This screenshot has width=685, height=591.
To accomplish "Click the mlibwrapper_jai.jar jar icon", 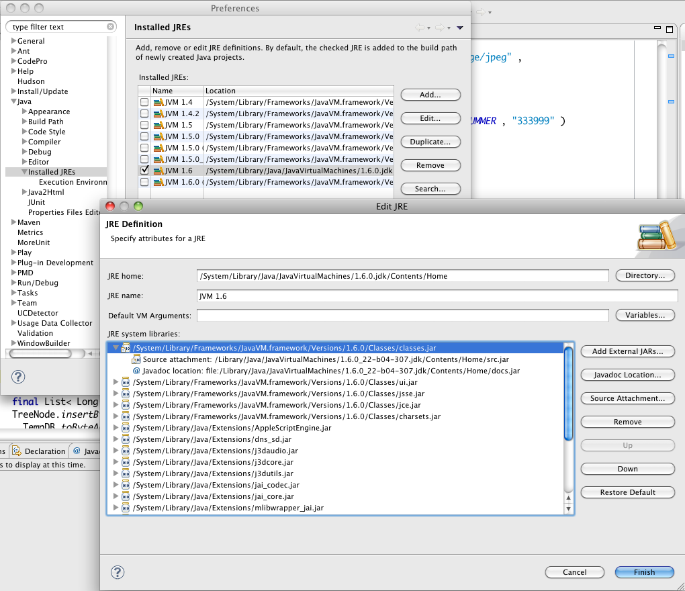I will [126, 508].
